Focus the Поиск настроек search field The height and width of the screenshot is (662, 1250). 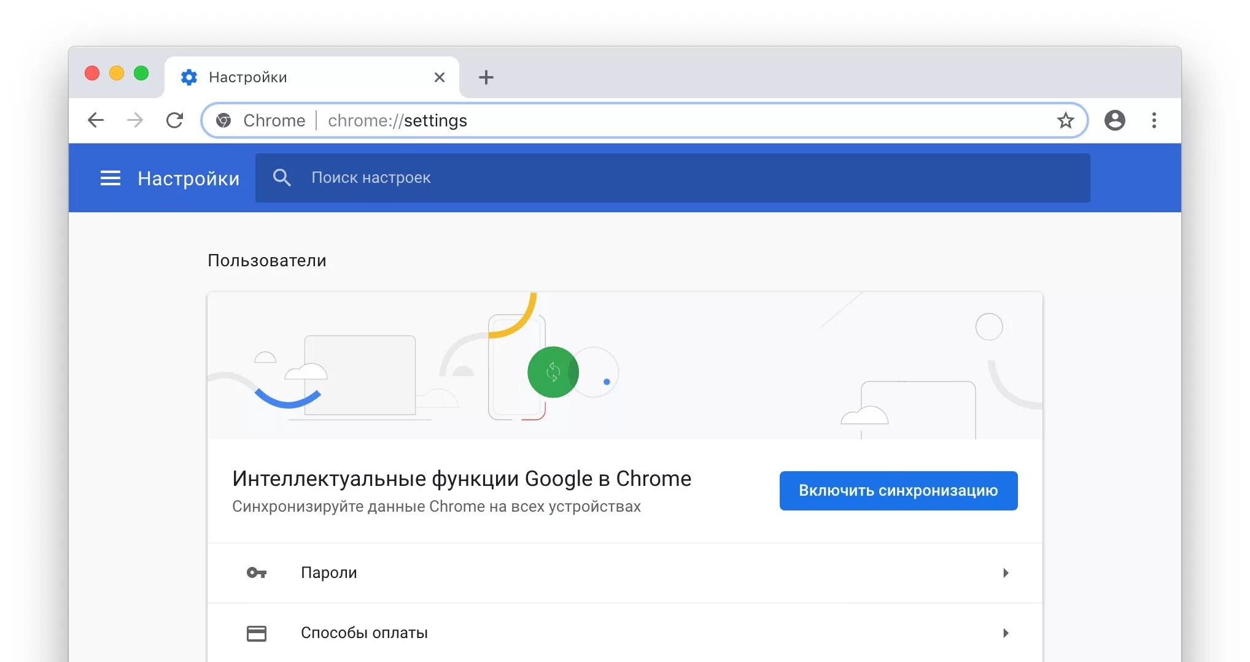(x=673, y=178)
